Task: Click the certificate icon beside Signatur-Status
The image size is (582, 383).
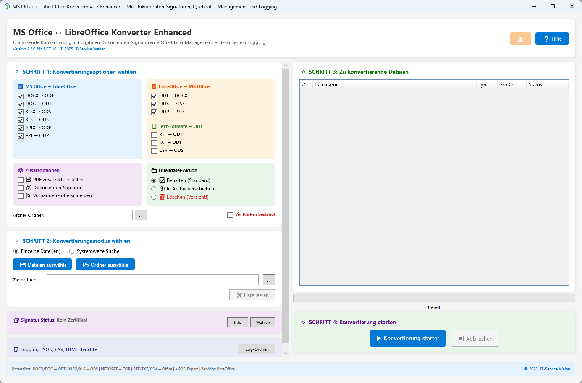Action: click(16, 320)
